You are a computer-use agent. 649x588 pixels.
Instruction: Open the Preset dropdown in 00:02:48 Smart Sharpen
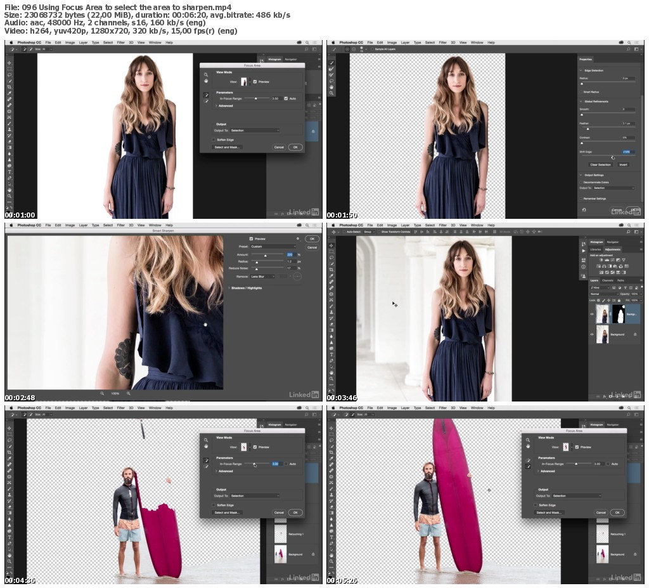coord(273,246)
